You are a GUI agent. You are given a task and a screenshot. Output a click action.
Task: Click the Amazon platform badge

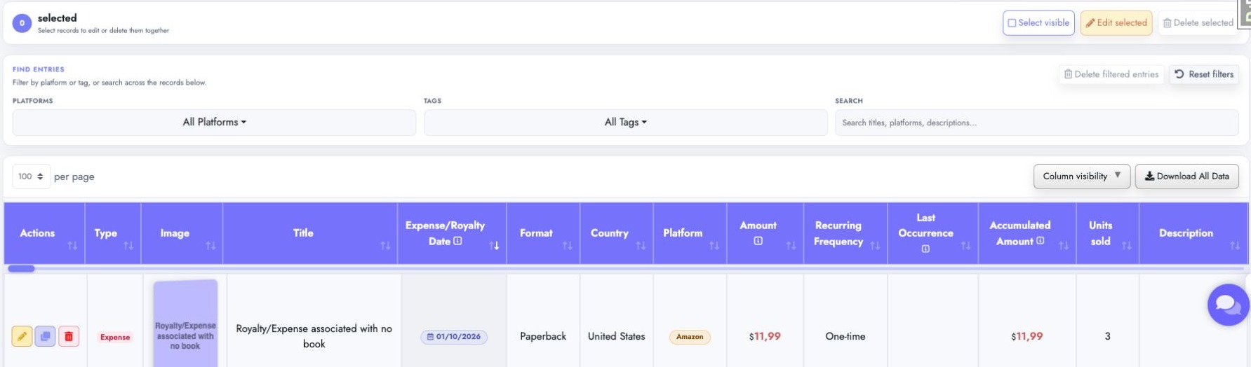[690, 337]
